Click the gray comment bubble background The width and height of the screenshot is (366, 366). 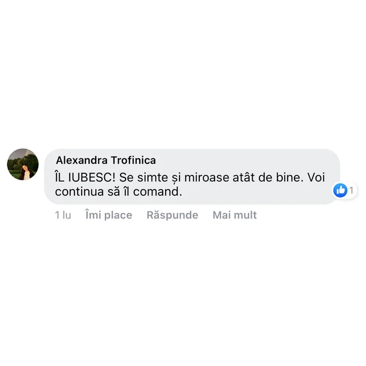pos(192,177)
